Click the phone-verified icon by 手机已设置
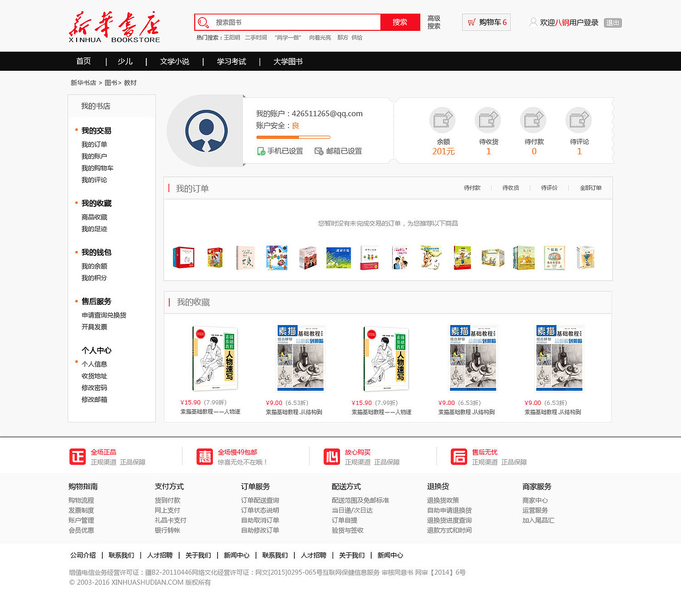 click(x=261, y=151)
